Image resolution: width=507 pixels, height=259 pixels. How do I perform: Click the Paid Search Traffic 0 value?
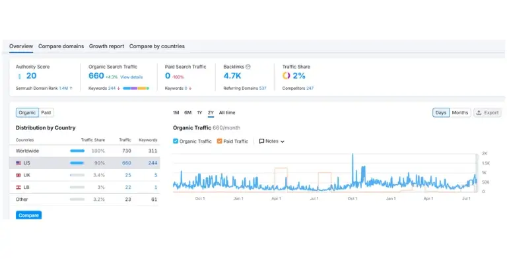pos(168,76)
